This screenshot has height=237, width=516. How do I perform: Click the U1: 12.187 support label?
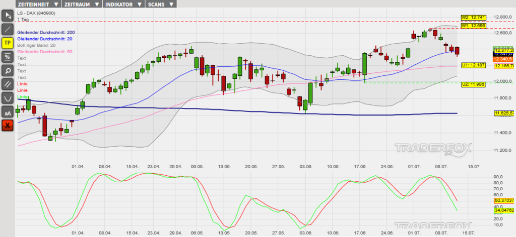coord(473,65)
